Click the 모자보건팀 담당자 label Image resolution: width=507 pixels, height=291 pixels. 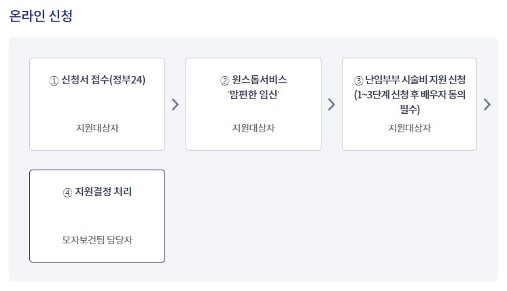[x=97, y=239]
